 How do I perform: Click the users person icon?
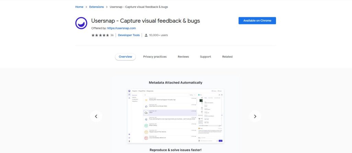146,35
